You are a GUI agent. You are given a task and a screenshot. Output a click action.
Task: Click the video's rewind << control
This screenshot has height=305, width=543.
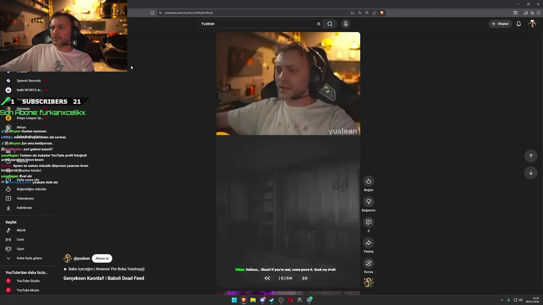(267, 278)
